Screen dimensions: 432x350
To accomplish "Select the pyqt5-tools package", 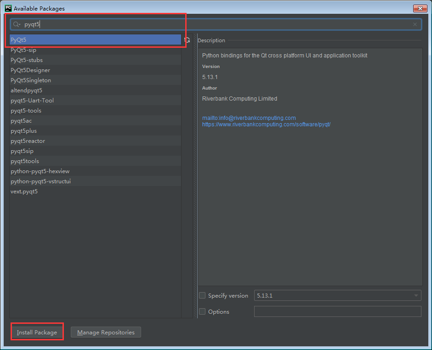I will point(95,110).
